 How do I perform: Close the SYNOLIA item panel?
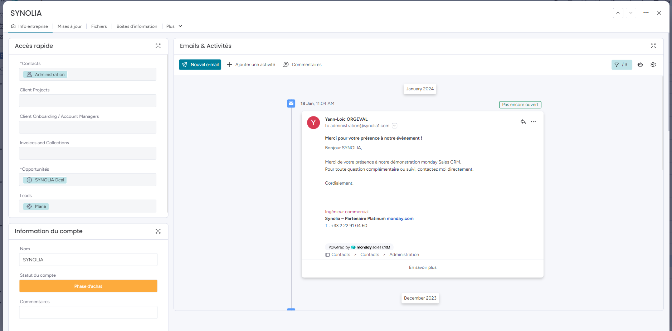pyautogui.click(x=659, y=13)
